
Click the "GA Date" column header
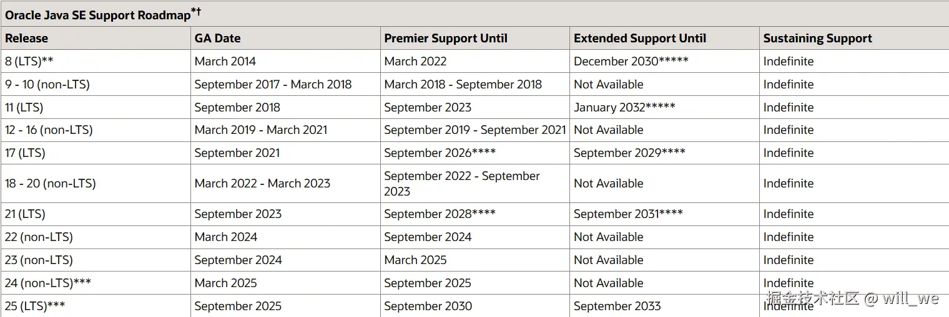tap(217, 38)
